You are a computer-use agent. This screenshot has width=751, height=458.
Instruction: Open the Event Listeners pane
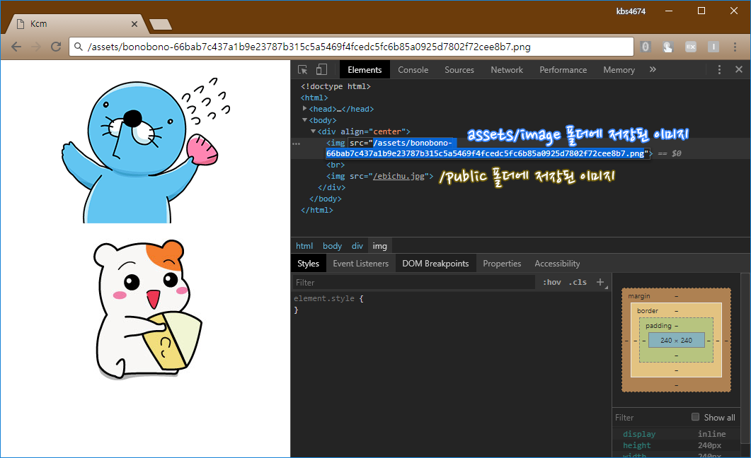[361, 264]
